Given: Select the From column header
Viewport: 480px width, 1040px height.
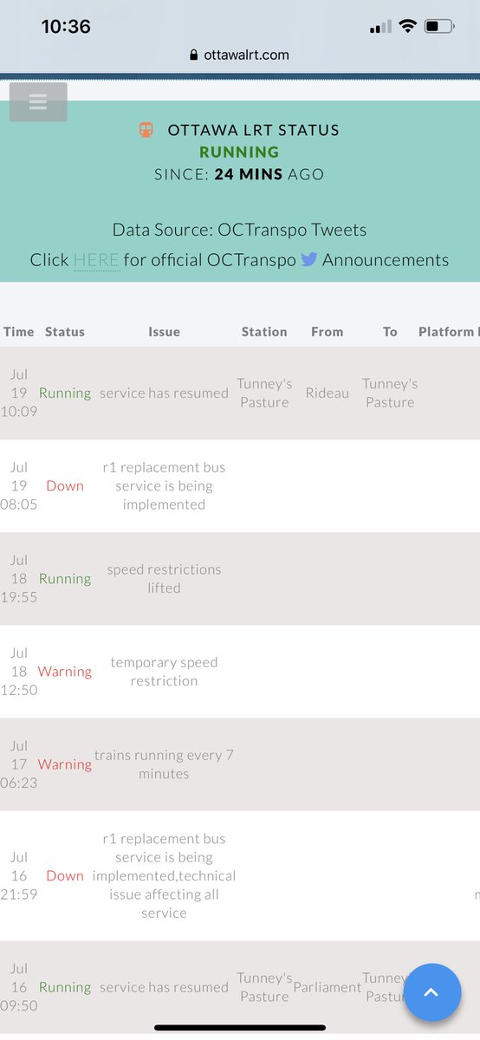Looking at the screenshot, I should pyautogui.click(x=328, y=332).
